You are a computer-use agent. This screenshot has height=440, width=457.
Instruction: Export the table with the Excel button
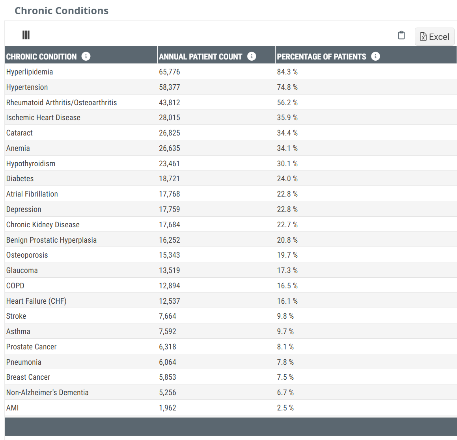[435, 37]
